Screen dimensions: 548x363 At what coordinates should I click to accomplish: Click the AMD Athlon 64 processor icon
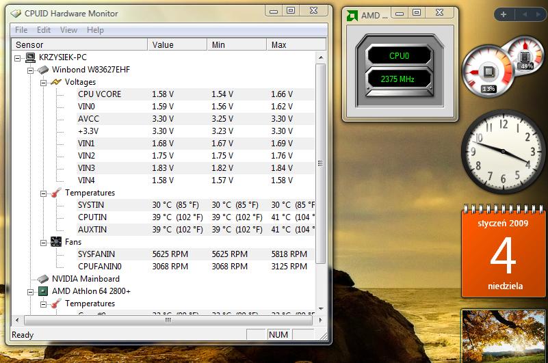(x=42, y=291)
